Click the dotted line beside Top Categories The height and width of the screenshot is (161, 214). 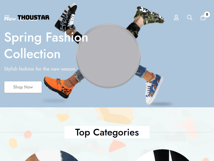pyautogui.click(x=32, y=132)
